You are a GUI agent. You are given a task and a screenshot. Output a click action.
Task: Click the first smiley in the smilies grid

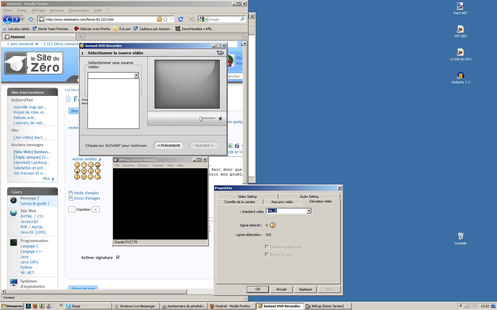77,165
